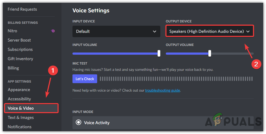Image resolution: width=266 pixels, height=134 pixels.
Task: Open the Input Device Default dropdown
Action: click(116, 31)
